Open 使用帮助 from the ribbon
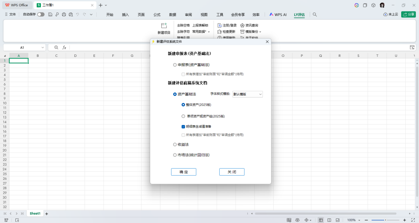The width and height of the screenshot is (419, 223). [227, 37]
